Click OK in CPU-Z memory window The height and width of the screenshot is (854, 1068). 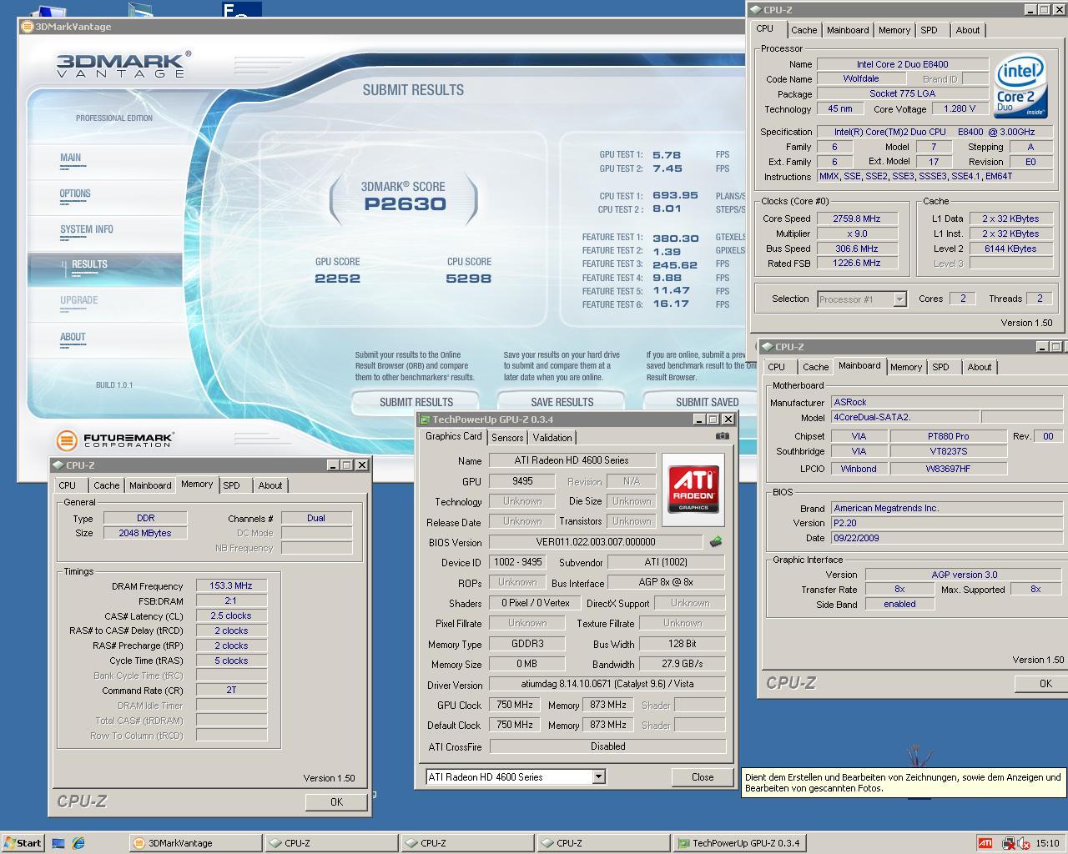click(336, 801)
